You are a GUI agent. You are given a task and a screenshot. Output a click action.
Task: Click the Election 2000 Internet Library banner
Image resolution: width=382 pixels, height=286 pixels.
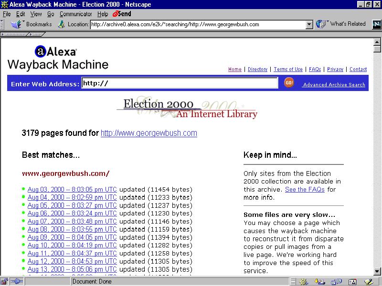coord(187,109)
